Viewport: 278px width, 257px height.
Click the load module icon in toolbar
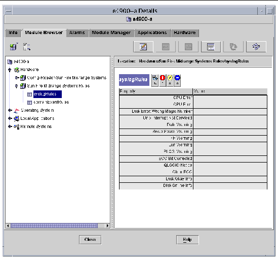click(x=14, y=47)
